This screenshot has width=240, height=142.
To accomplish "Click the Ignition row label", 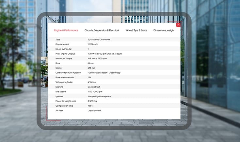I will (59, 97).
